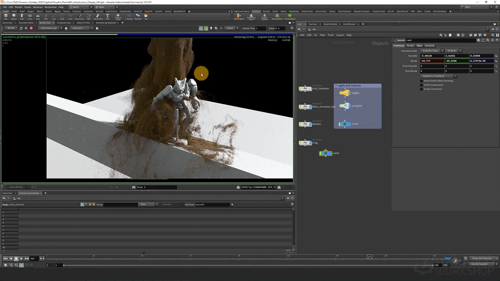Toggle the Child Compensation checkbox
This screenshot has width=500, height=281.
421,85
